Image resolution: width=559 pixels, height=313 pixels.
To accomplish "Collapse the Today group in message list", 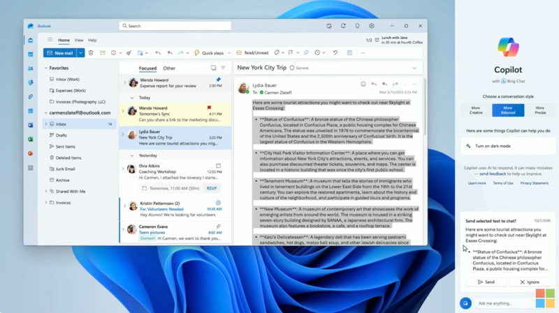I will click(132, 98).
